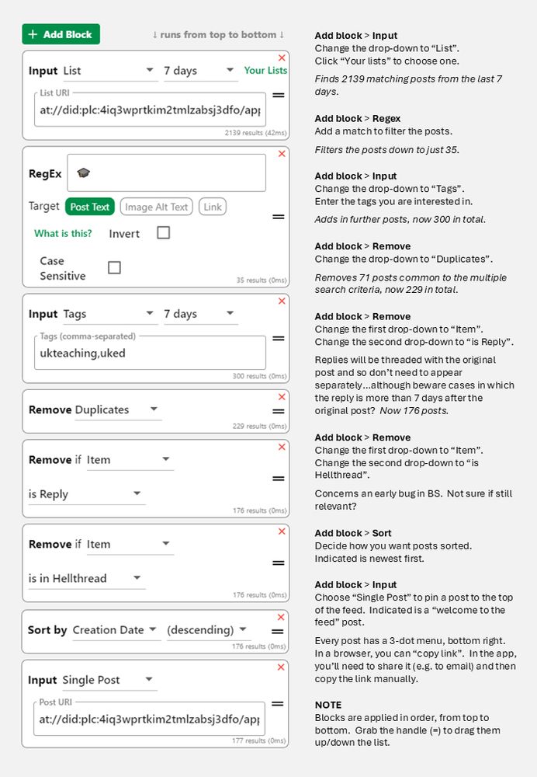This screenshot has height=777, width=537.
Task: Click the '177 results (0ms)' text
Action: pos(259,740)
